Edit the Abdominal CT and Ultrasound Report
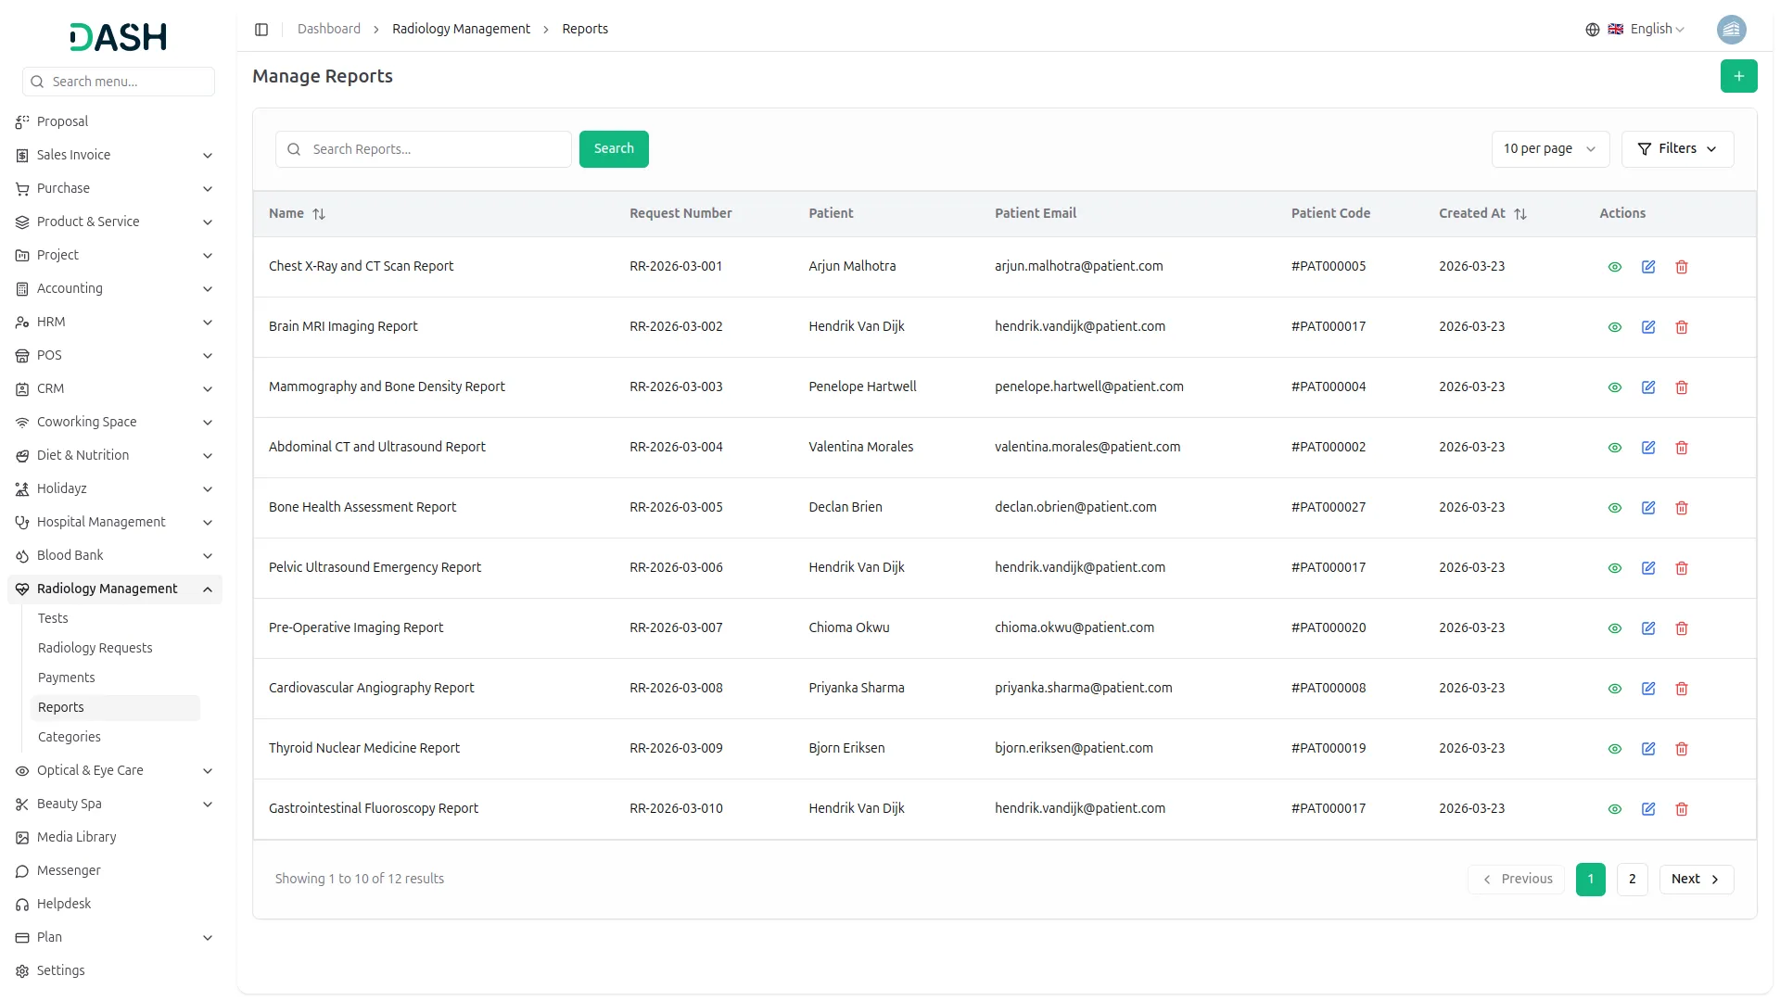 click(1647, 448)
